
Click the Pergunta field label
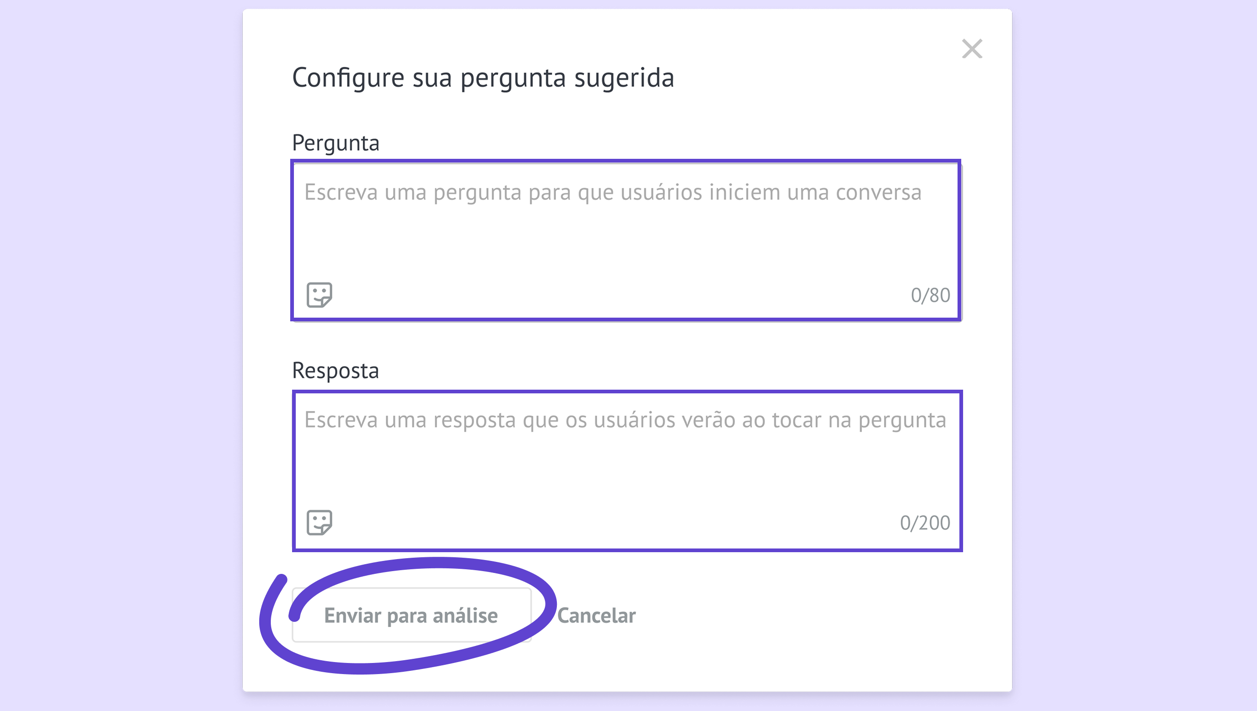pyautogui.click(x=335, y=143)
